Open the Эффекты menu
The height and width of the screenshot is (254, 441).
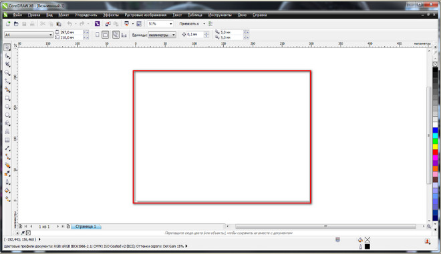(111, 15)
